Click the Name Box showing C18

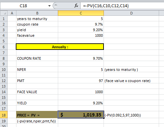coord(23,6)
